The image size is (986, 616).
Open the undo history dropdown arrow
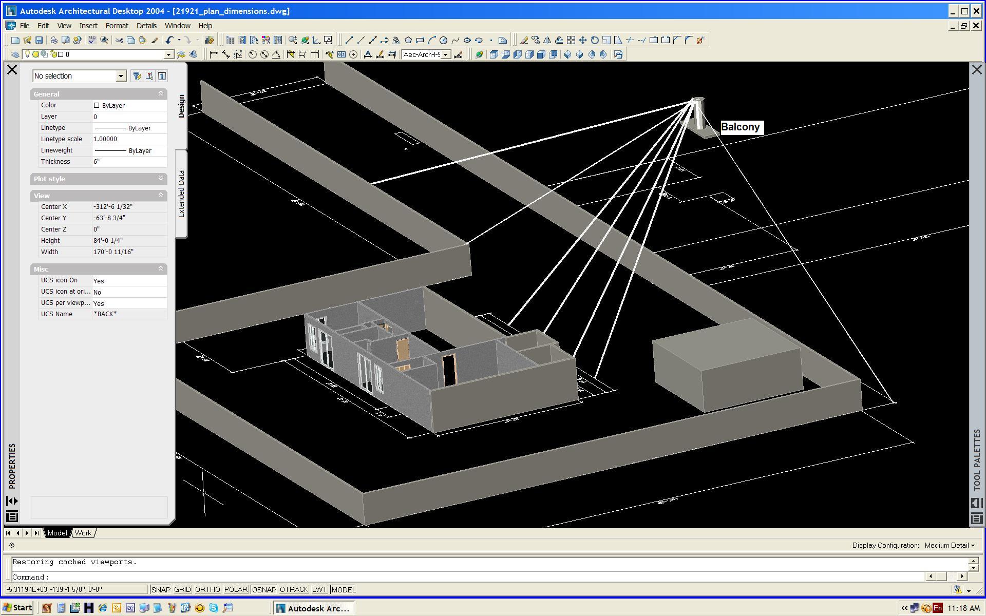(x=179, y=40)
